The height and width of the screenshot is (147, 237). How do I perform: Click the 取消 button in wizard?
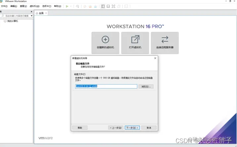click(149, 128)
